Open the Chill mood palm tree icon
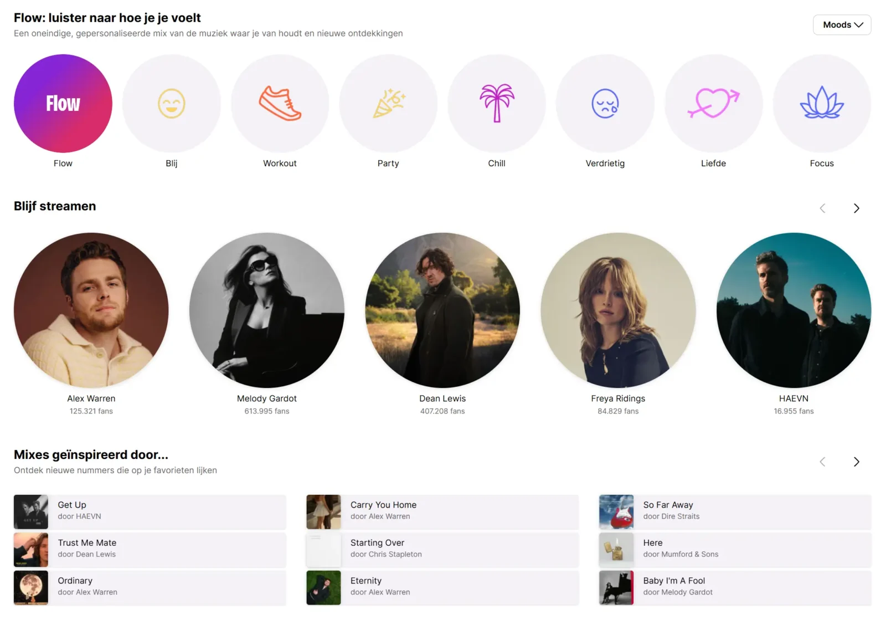The height and width of the screenshot is (624, 886). pos(497,103)
